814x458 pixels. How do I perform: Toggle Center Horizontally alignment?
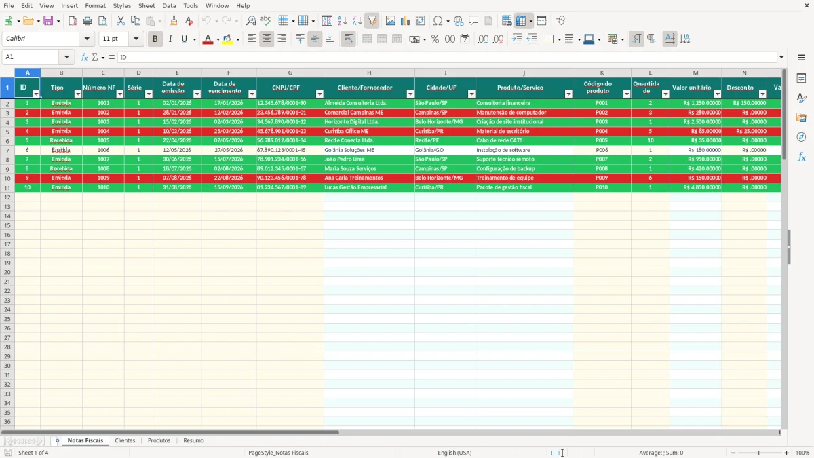click(x=267, y=39)
